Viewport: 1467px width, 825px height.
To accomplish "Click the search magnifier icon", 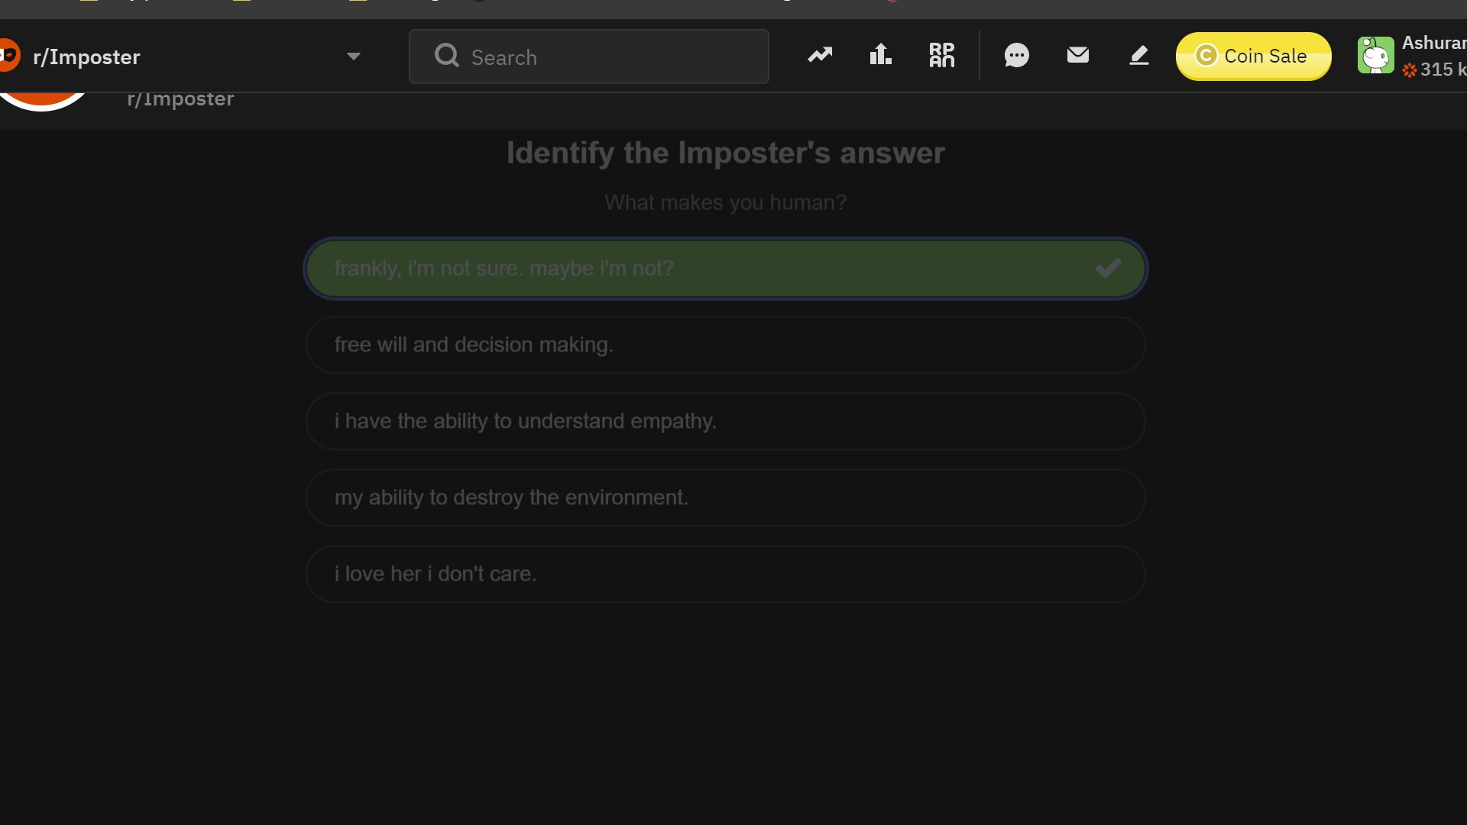I will coord(447,56).
